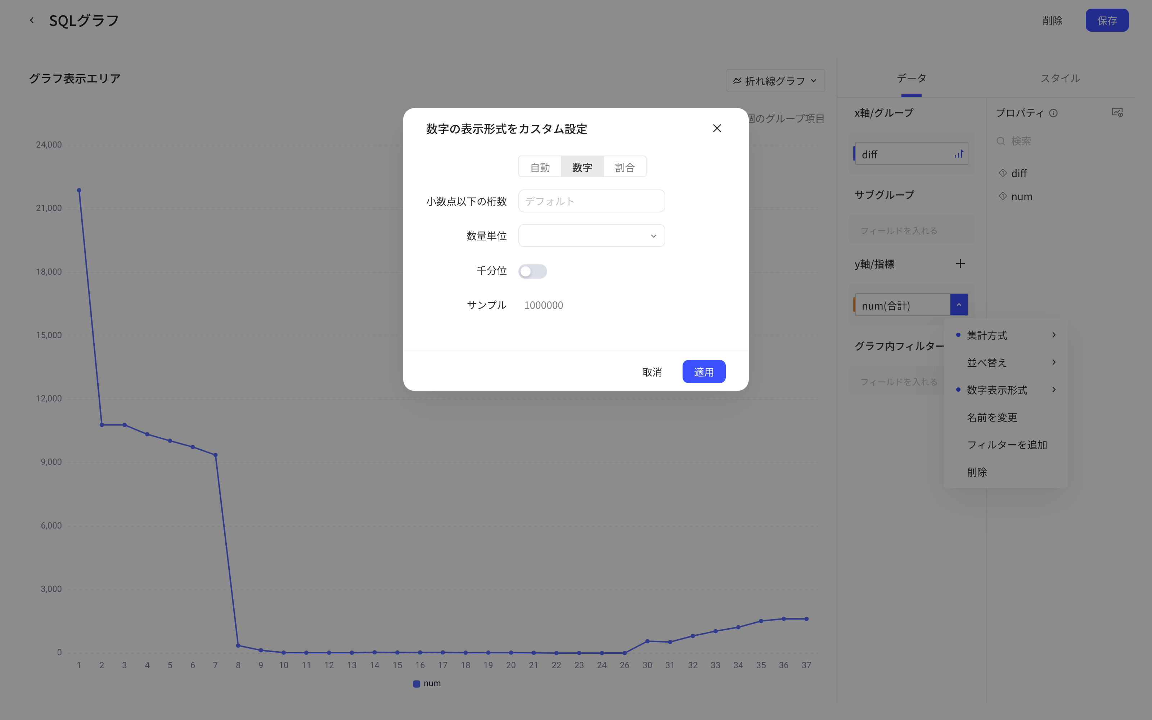The width and height of the screenshot is (1152, 720).
Task: Choose フィルターを追加 from the menu
Action: click(x=1005, y=444)
